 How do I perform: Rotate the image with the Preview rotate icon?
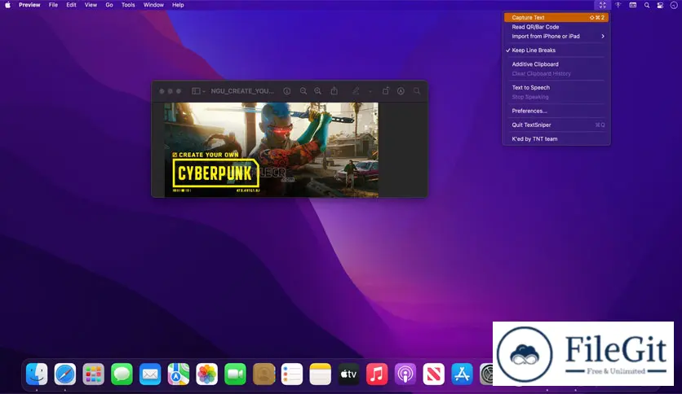(386, 90)
